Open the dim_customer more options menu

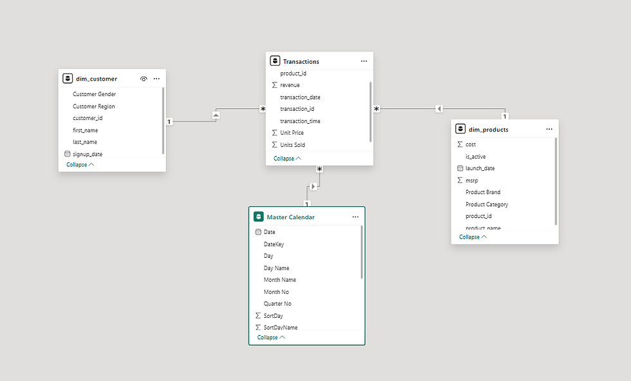[x=156, y=78]
